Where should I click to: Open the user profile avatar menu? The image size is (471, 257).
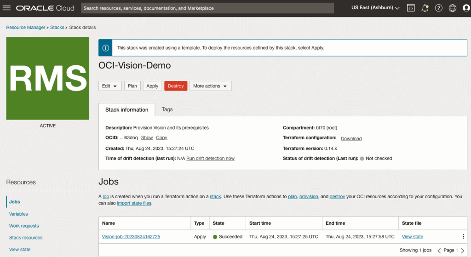[465, 8]
